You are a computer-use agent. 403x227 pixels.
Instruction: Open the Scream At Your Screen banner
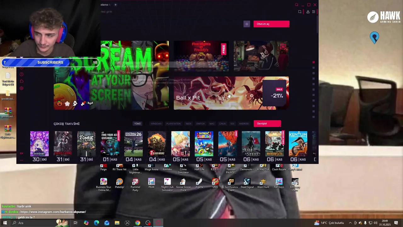[111, 75]
